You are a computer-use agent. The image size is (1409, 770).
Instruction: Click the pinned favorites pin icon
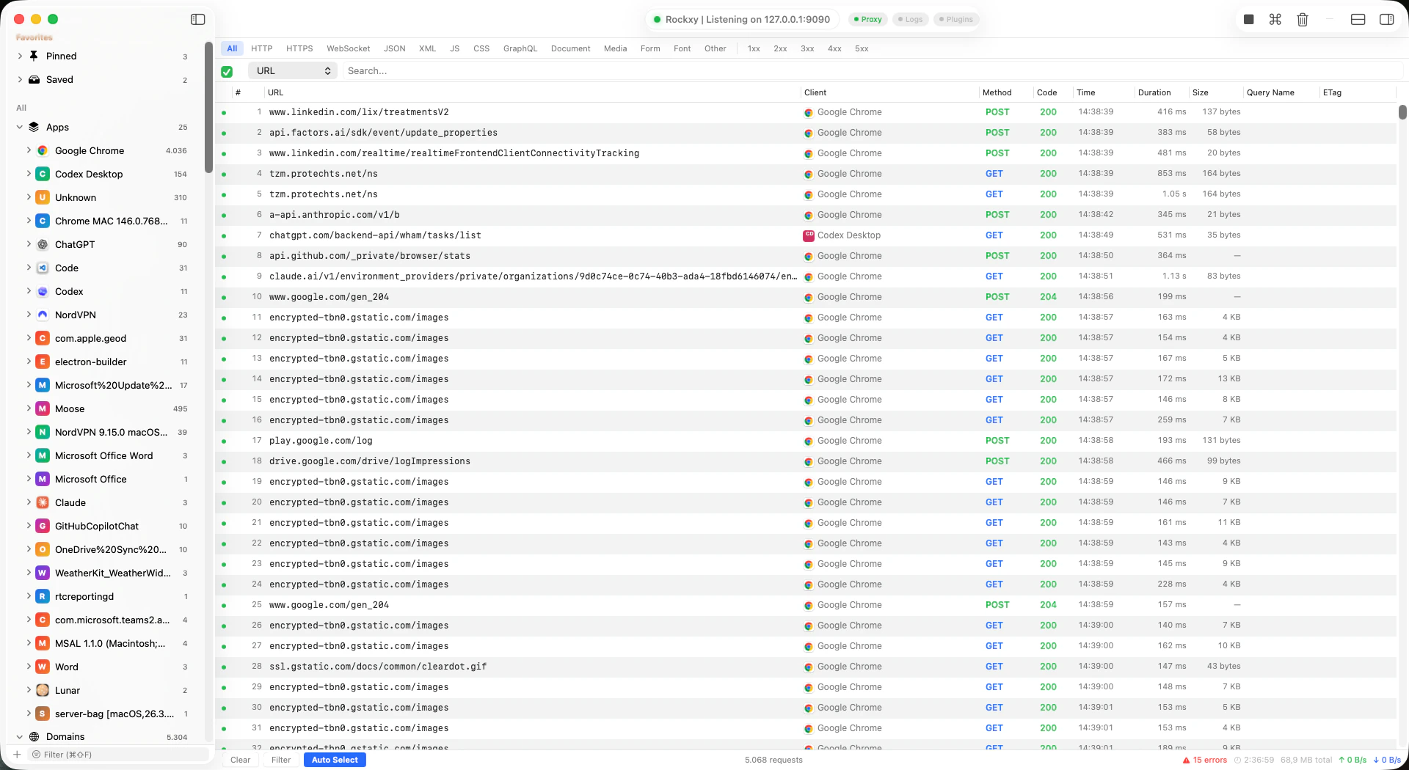tap(33, 56)
